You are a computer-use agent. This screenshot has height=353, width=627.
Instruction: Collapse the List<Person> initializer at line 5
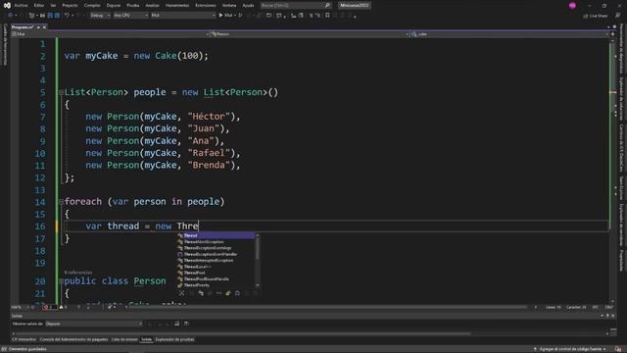61,92
